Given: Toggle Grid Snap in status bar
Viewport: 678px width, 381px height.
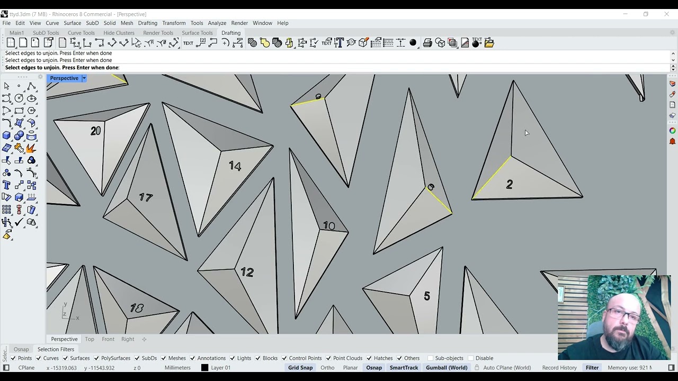Looking at the screenshot, I should click(300, 368).
